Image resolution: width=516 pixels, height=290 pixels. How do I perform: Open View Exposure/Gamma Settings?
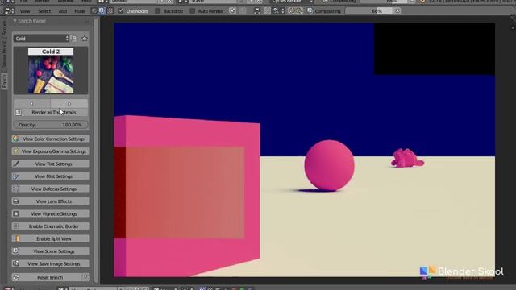coord(51,151)
